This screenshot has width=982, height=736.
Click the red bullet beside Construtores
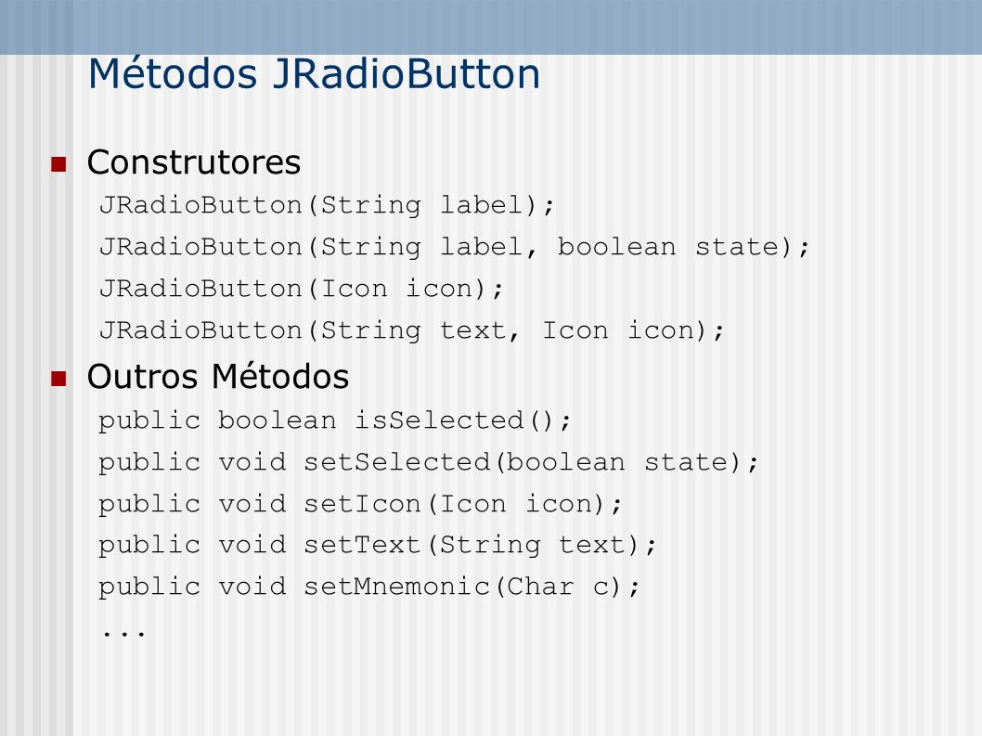coord(58,164)
